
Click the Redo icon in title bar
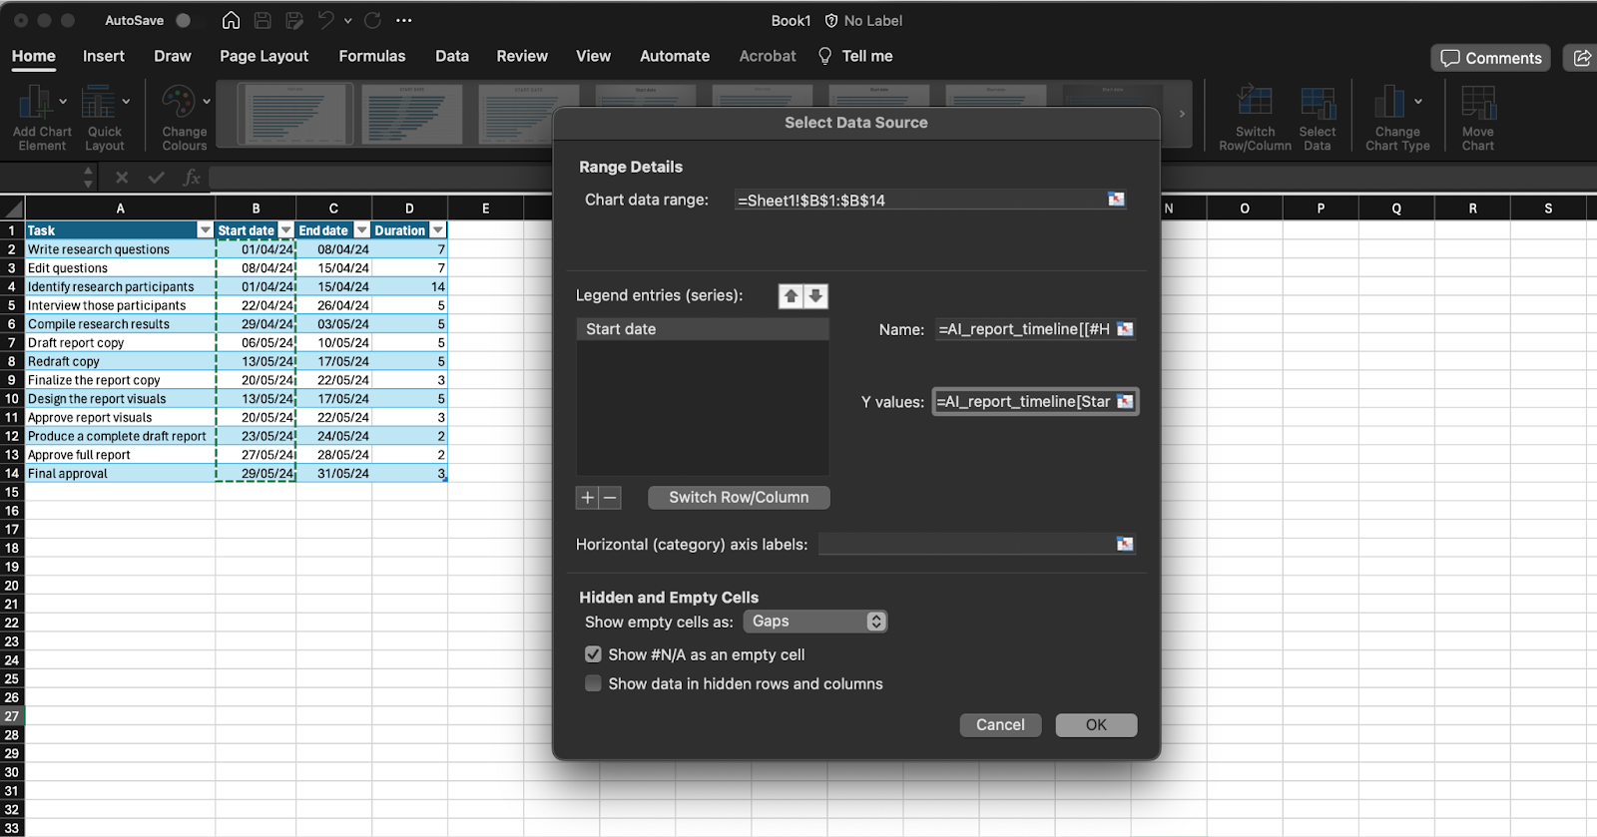372,20
